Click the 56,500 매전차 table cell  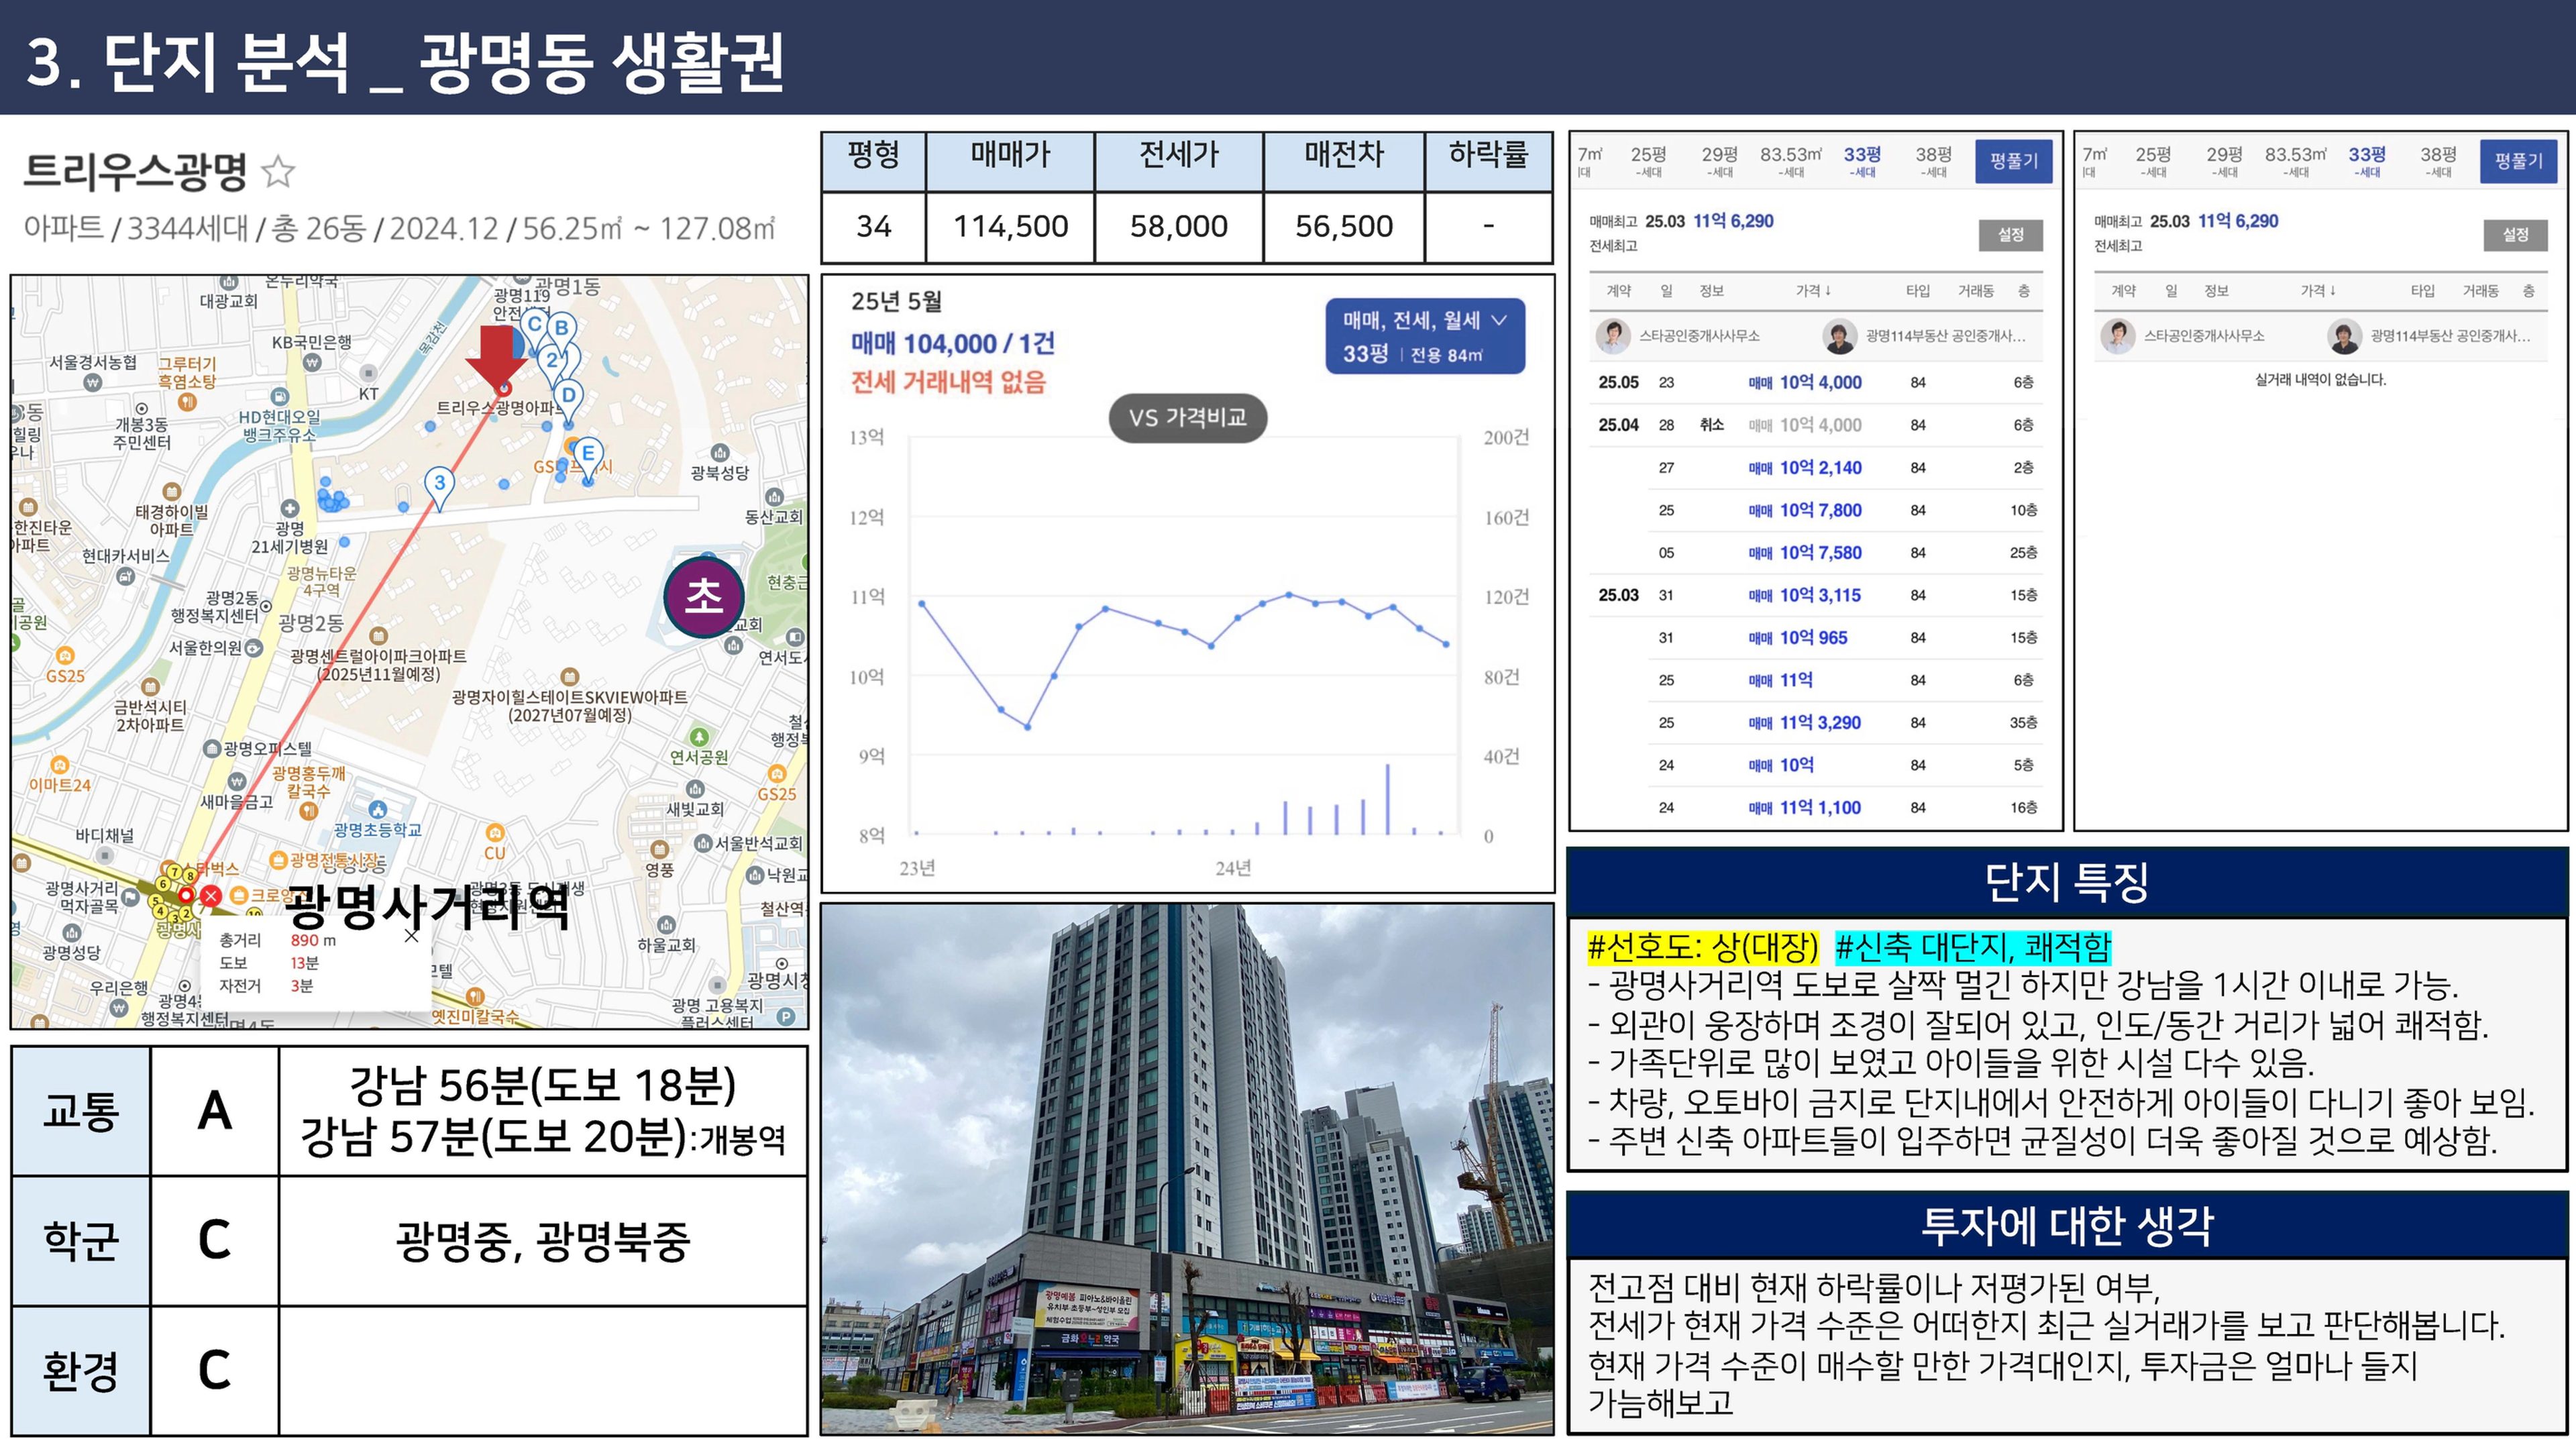(1344, 227)
